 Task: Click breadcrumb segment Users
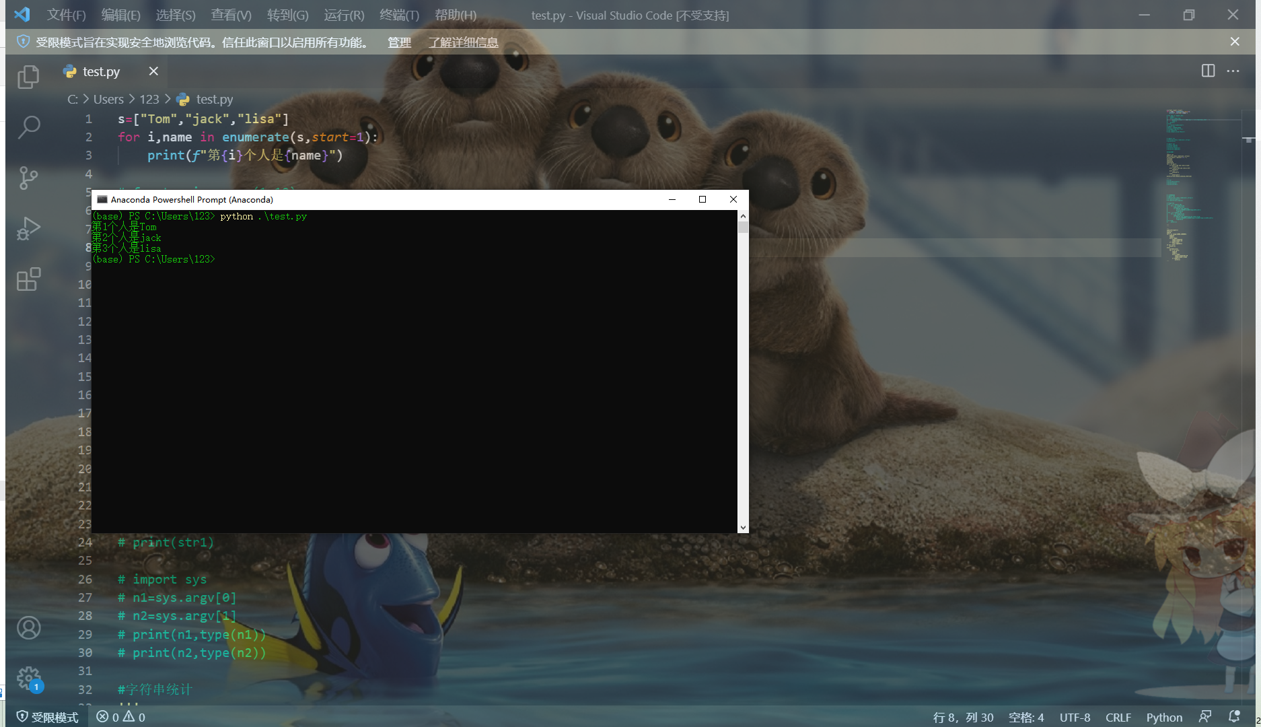tap(108, 99)
